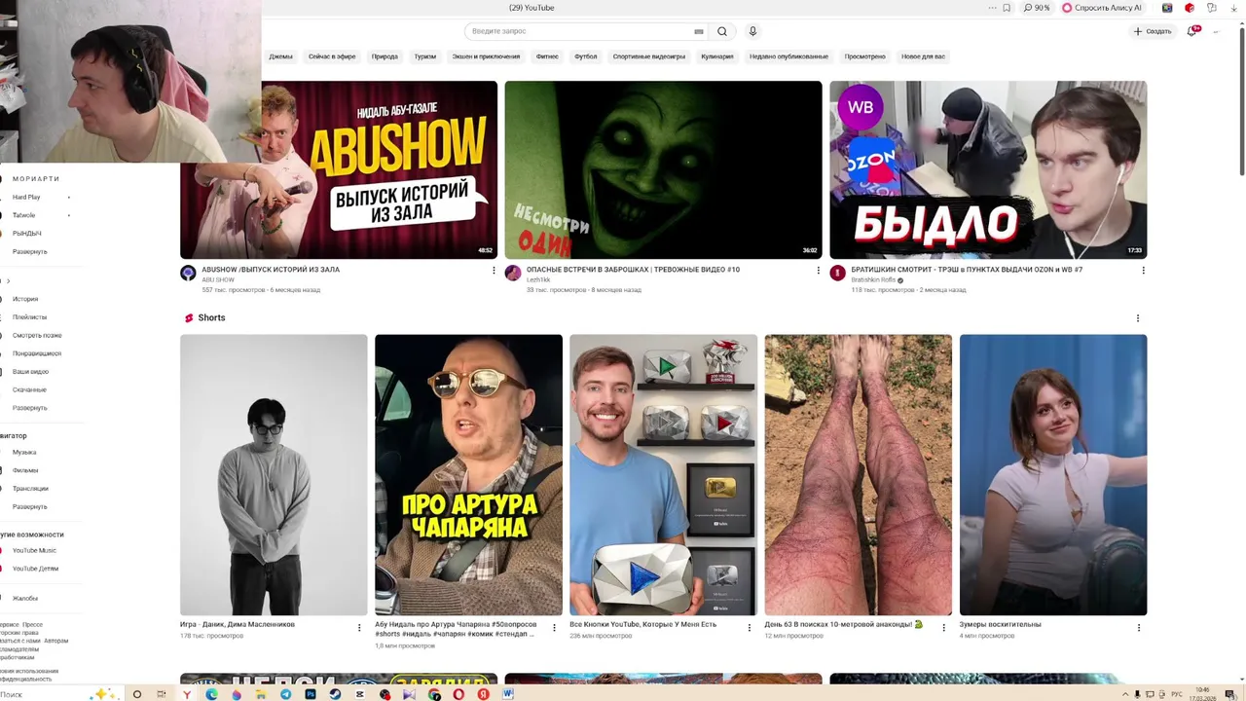Open the Shorts section options menu
The image size is (1246, 701).
coord(1137,317)
